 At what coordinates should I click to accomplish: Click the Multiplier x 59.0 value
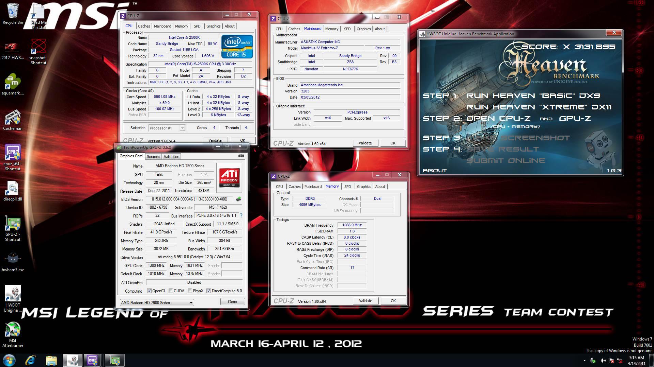pos(165,103)
